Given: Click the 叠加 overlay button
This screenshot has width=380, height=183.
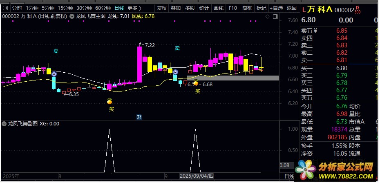Looking at the screenshot, I should pyautogui.click(x=176, y=8).
